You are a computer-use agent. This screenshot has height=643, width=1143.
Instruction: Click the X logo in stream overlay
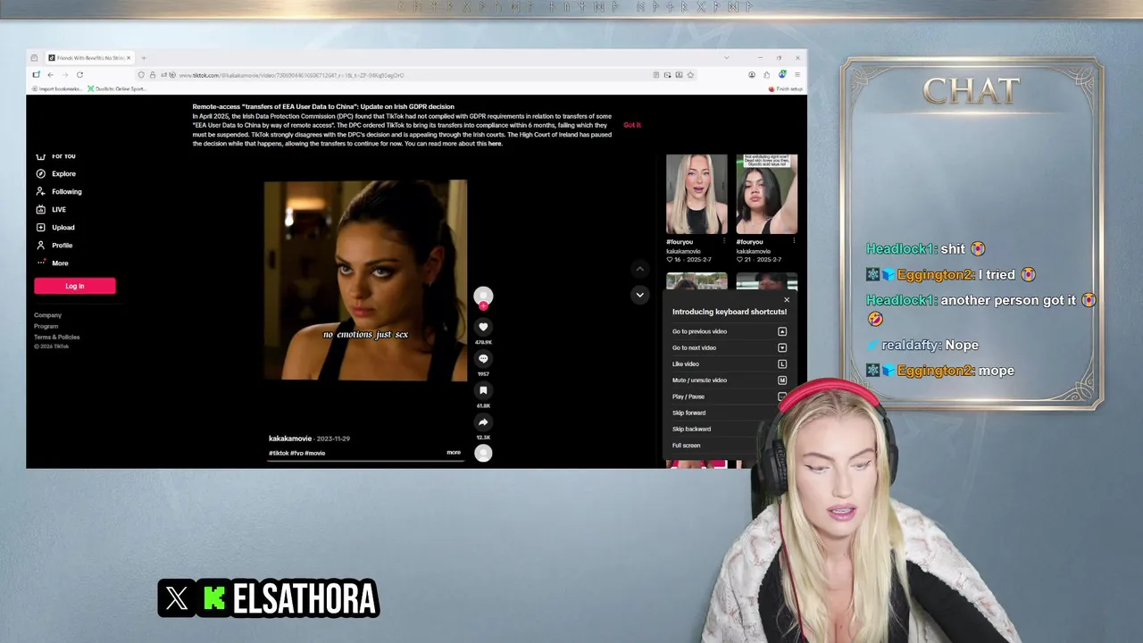177,598
